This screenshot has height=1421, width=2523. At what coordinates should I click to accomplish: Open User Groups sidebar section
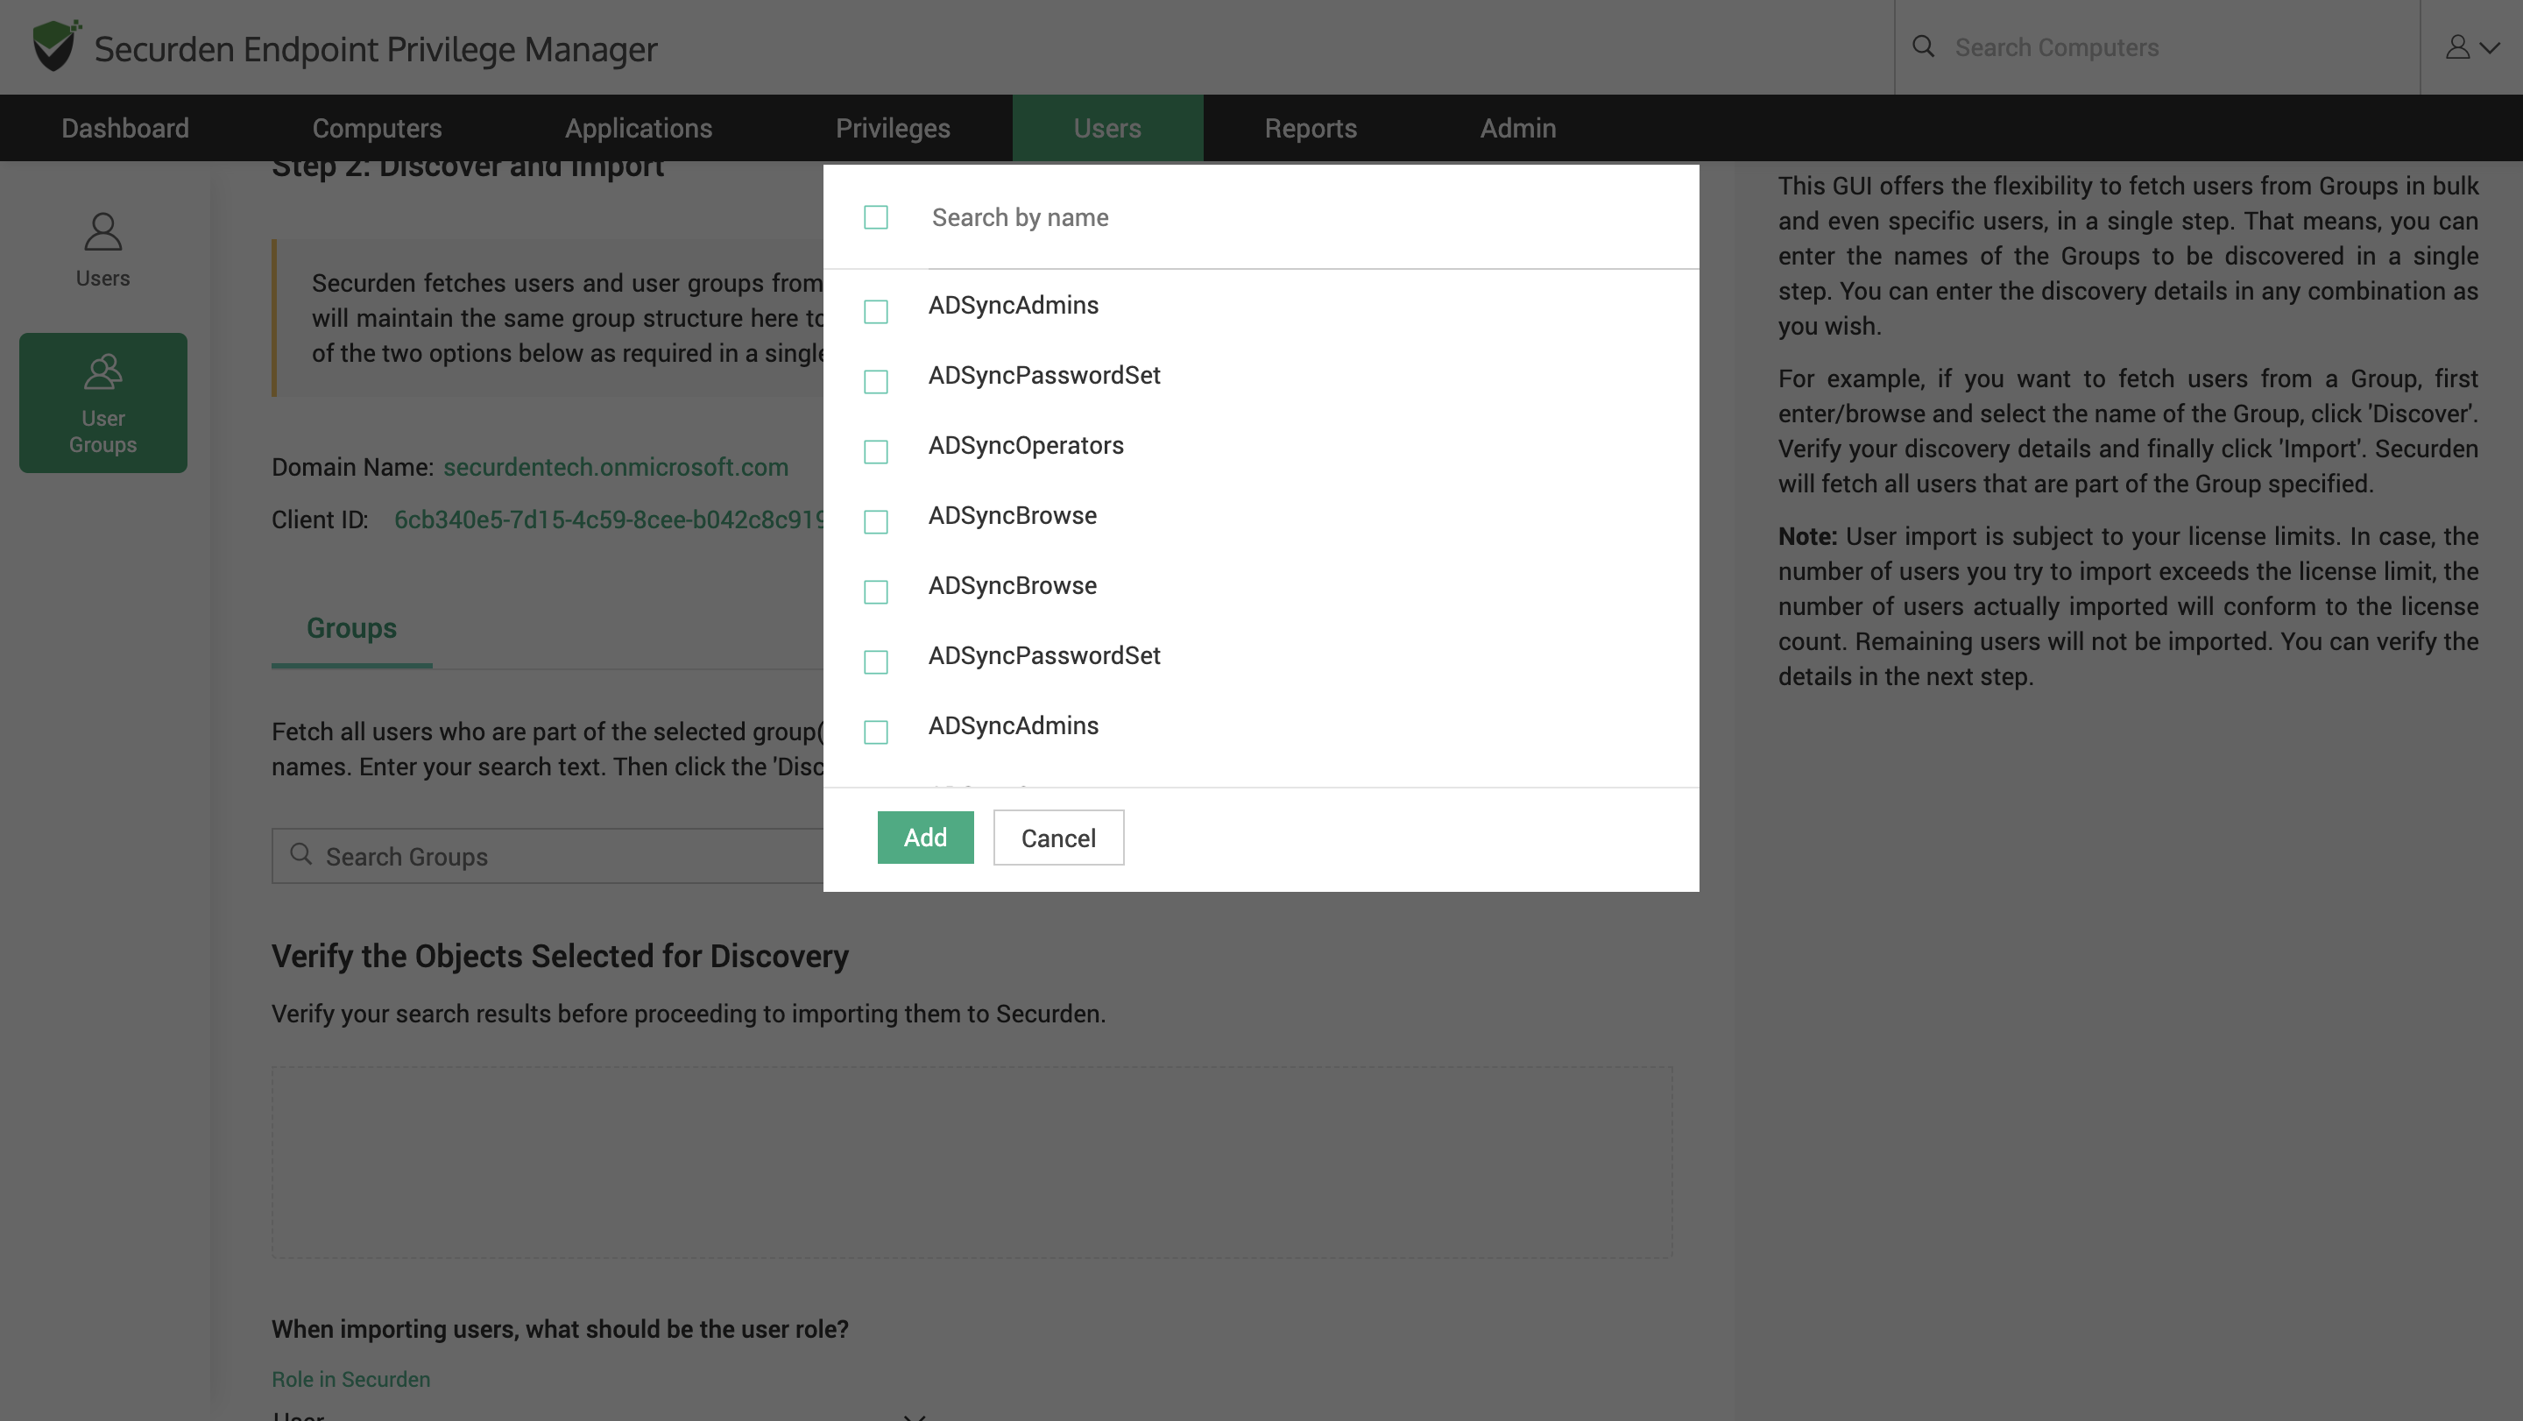pyautogui.click(x=102, y=402)
